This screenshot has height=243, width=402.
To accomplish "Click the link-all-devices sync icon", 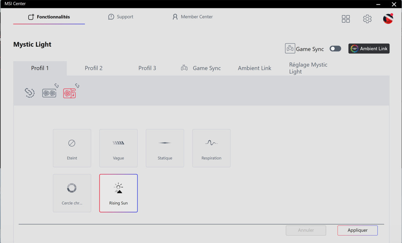I will [30, 92].
